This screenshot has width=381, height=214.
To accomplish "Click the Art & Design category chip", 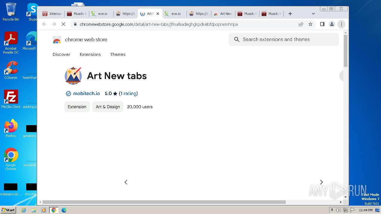I will [x=108, y=107].
